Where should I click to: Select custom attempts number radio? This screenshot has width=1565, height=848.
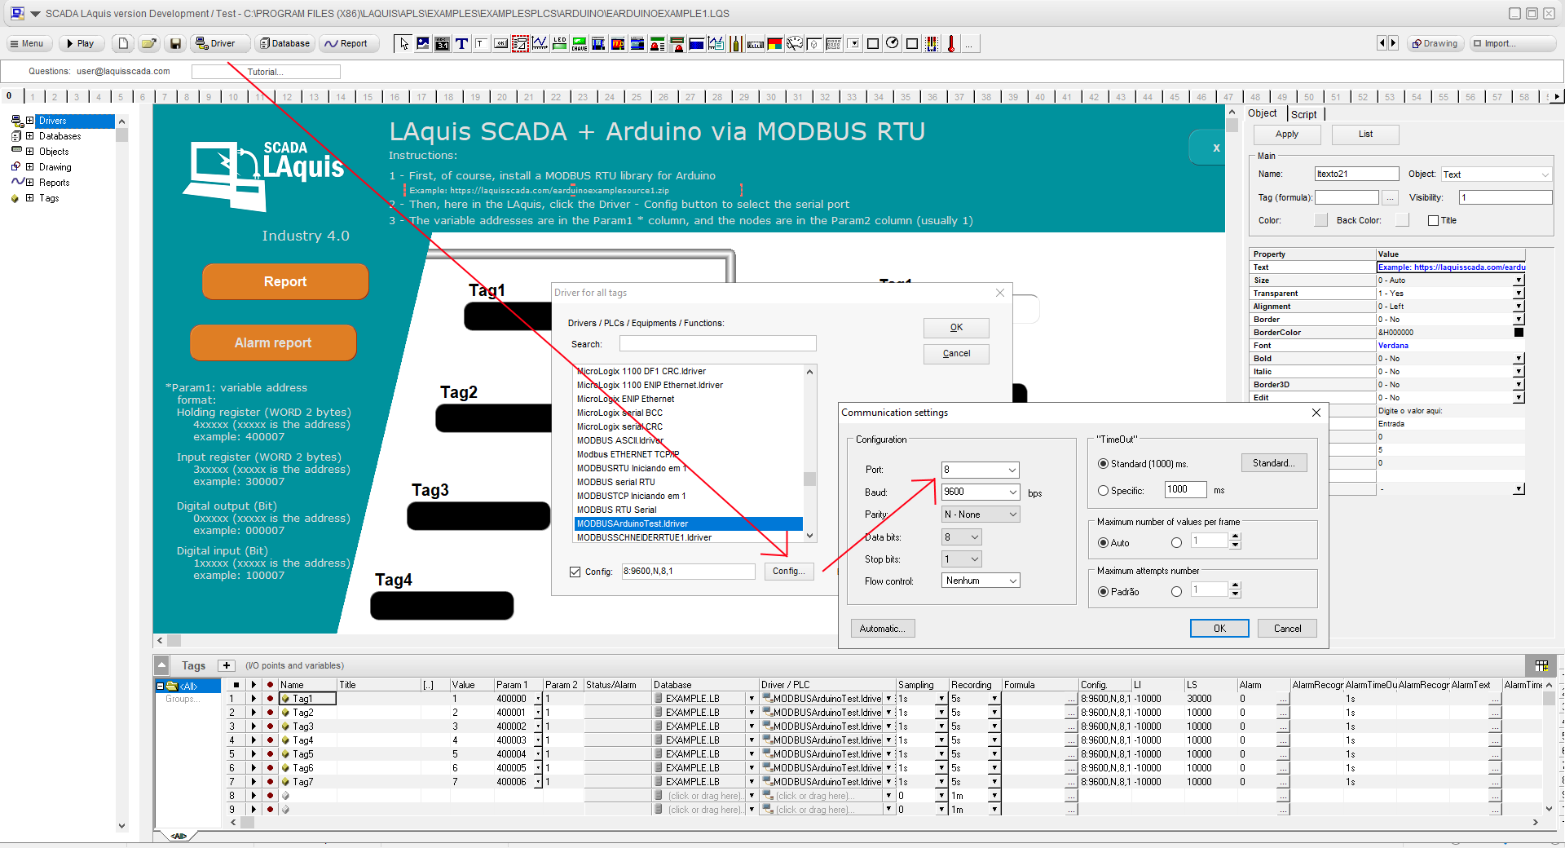click(x=1176, y=592)
